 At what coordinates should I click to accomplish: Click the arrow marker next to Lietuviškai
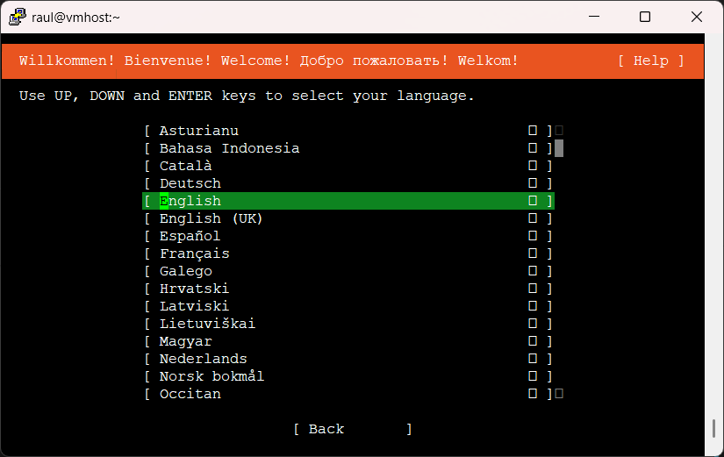click(x=533, y=324)
